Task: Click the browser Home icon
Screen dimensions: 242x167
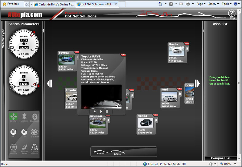Action: [161, 4]
